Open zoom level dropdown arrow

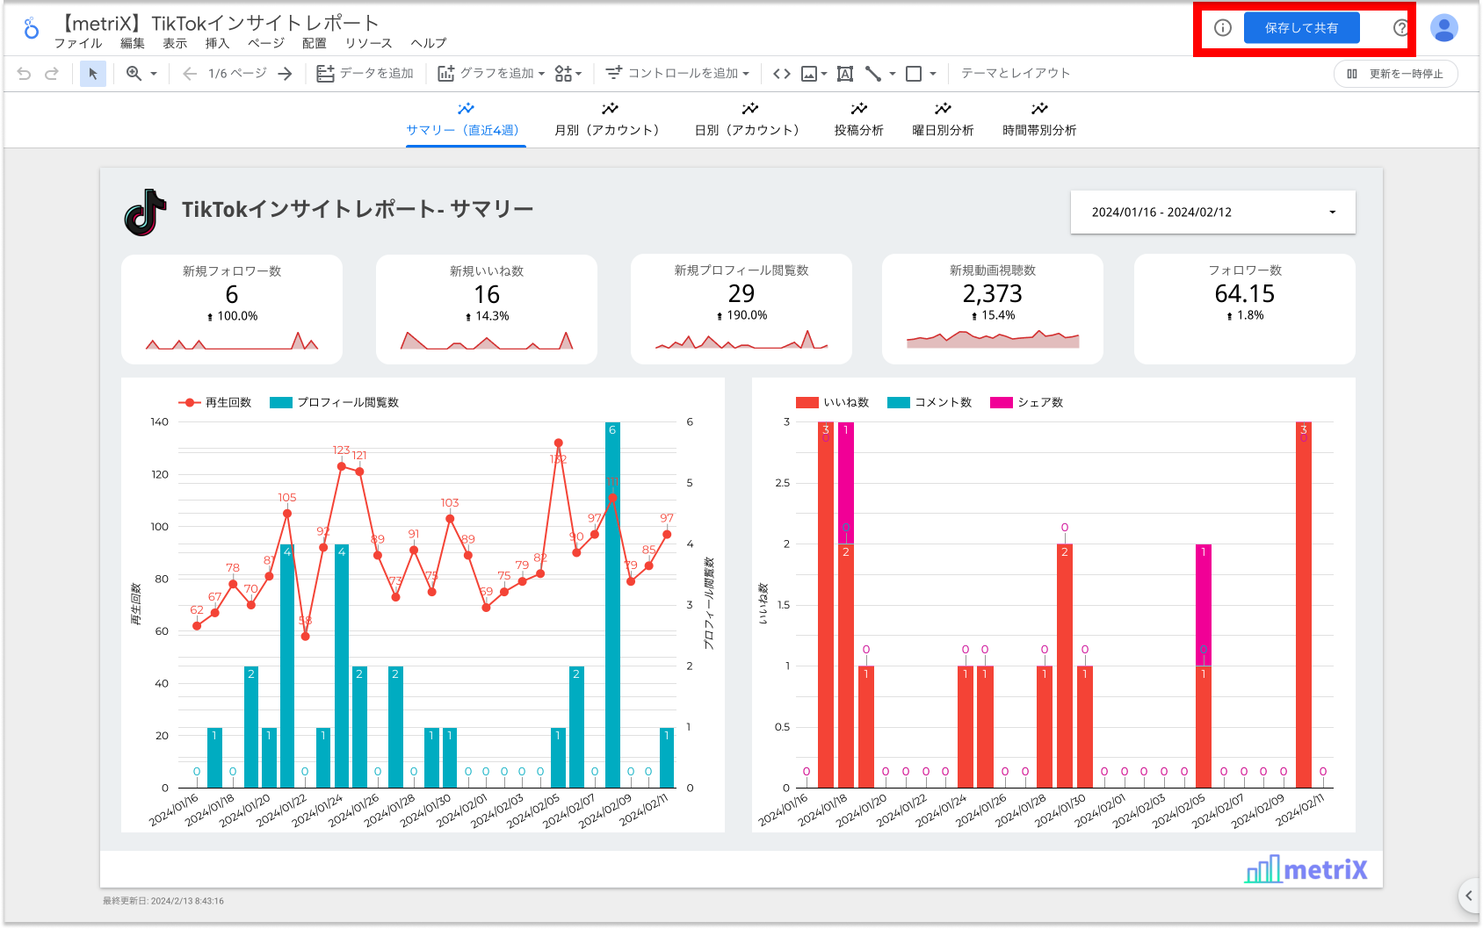[x=154, y=74]
